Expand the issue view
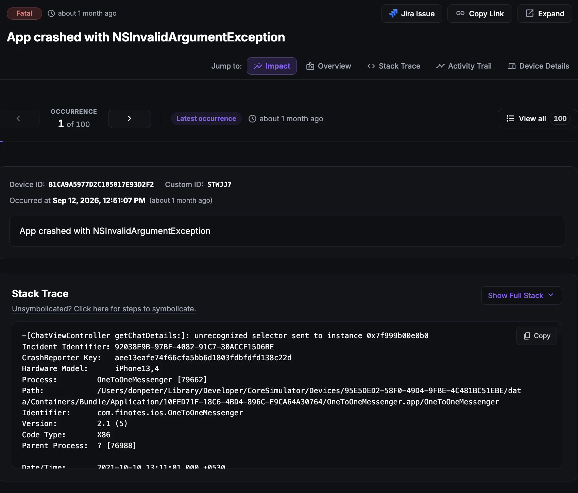 (x=544, y=14)
